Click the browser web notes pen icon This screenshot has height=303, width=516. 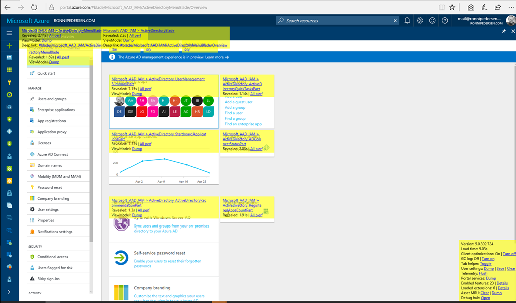pyautogui.click(x=484, y=7)
